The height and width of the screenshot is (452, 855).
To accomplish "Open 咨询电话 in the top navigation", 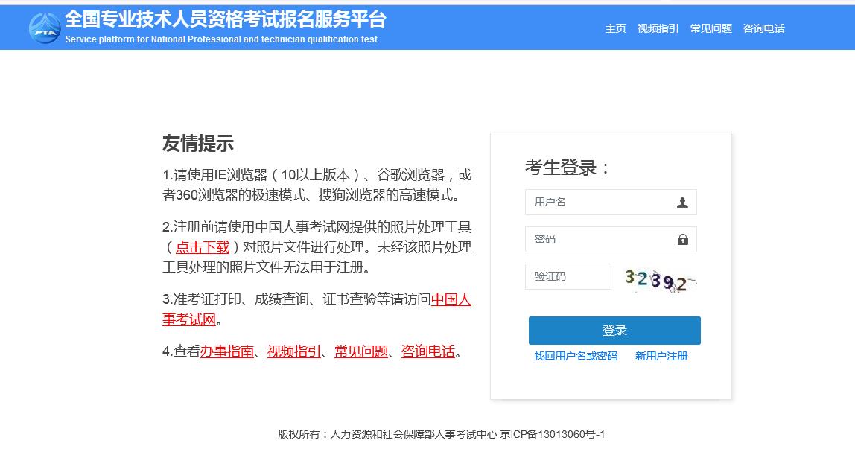I will click(x=764, y=28).
